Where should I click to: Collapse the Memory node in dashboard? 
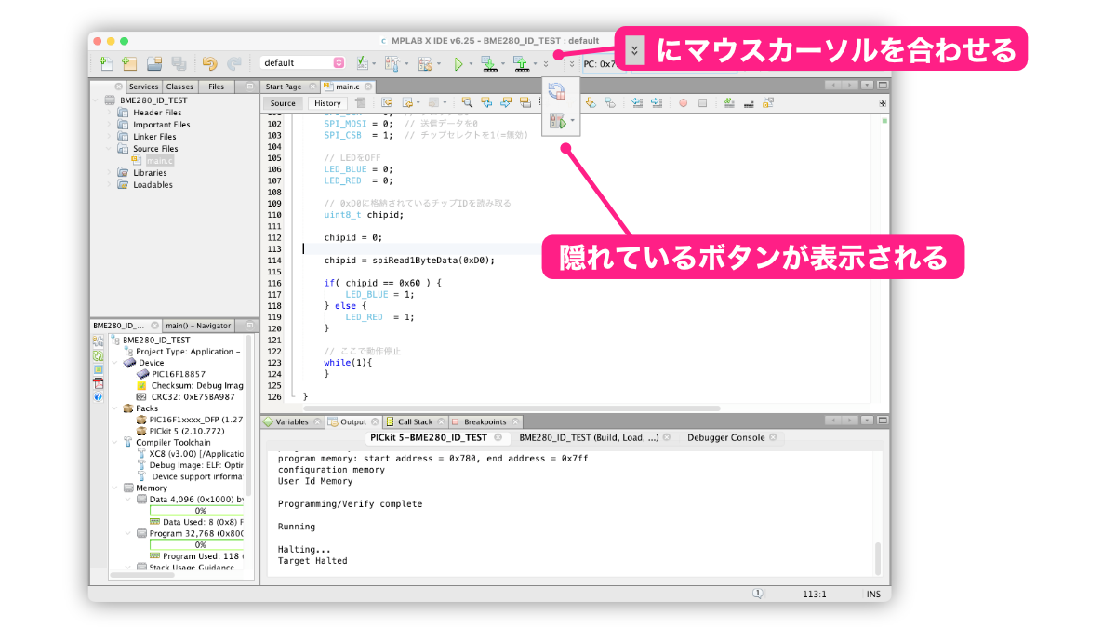pyautogui.click(x=115, y=488)
